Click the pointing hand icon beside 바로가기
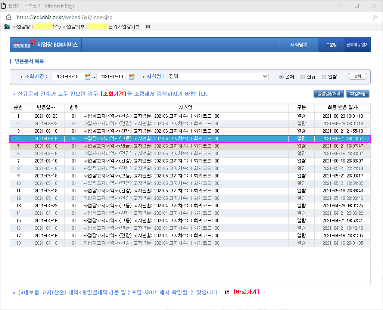This screenshot has width=383, height=310. pos(227,292)
